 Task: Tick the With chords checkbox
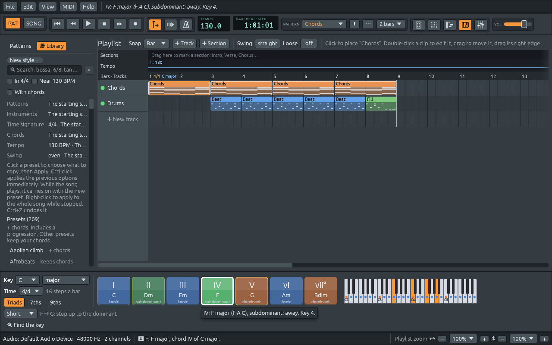click(26, 92)
